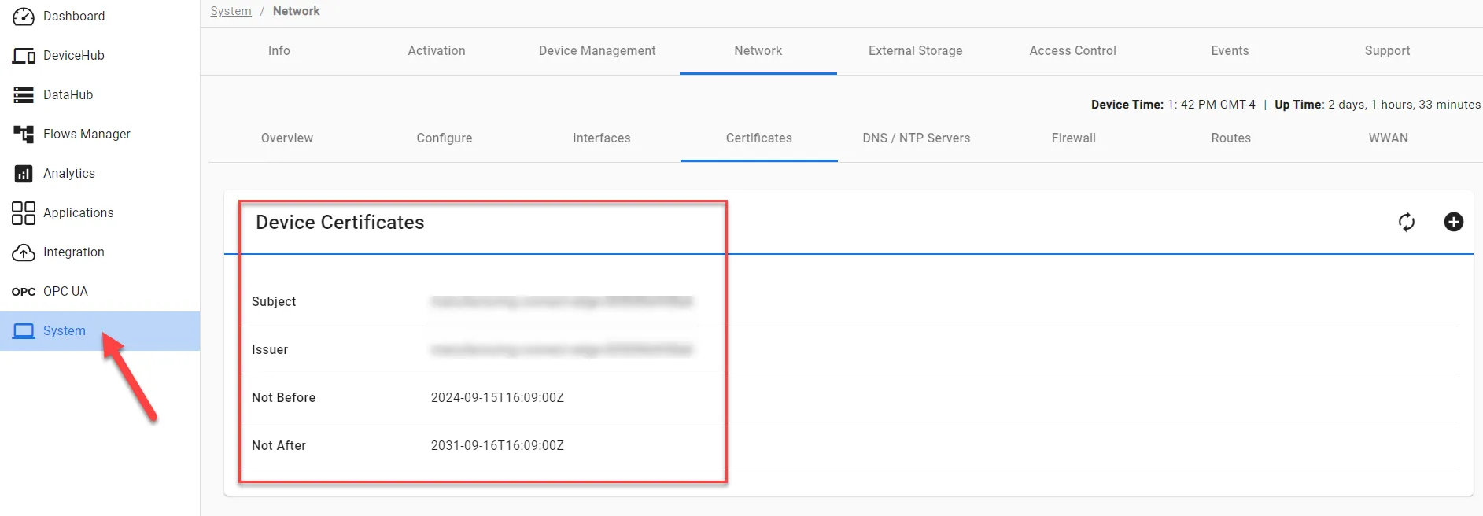Image resolution: width=1483 pixels, height=516 pixels.
Task: Select the Network tab
Action: (758, 50)
